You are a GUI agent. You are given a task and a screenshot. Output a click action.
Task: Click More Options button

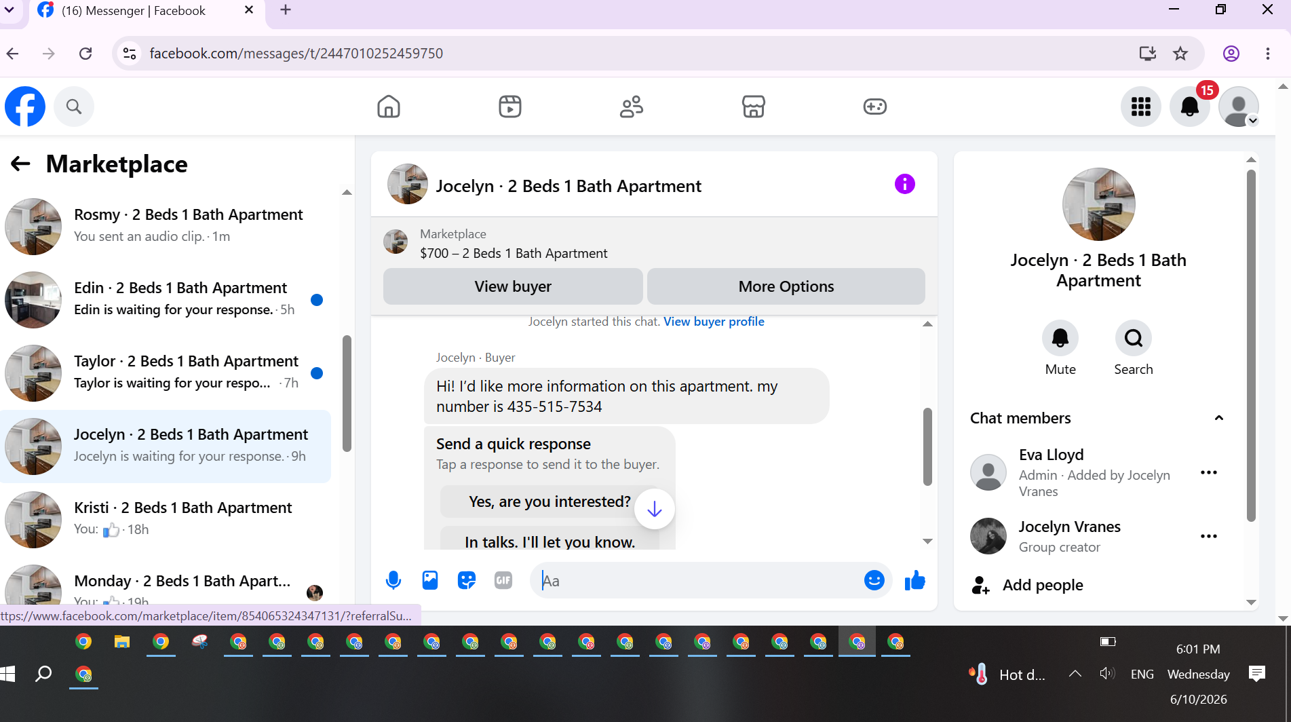coord(786,286)
